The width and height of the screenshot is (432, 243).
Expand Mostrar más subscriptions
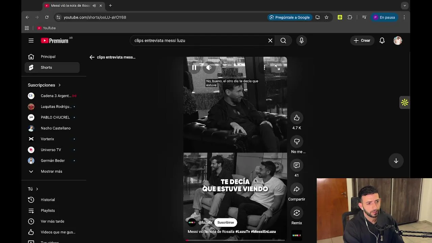[x=52, y=171]
